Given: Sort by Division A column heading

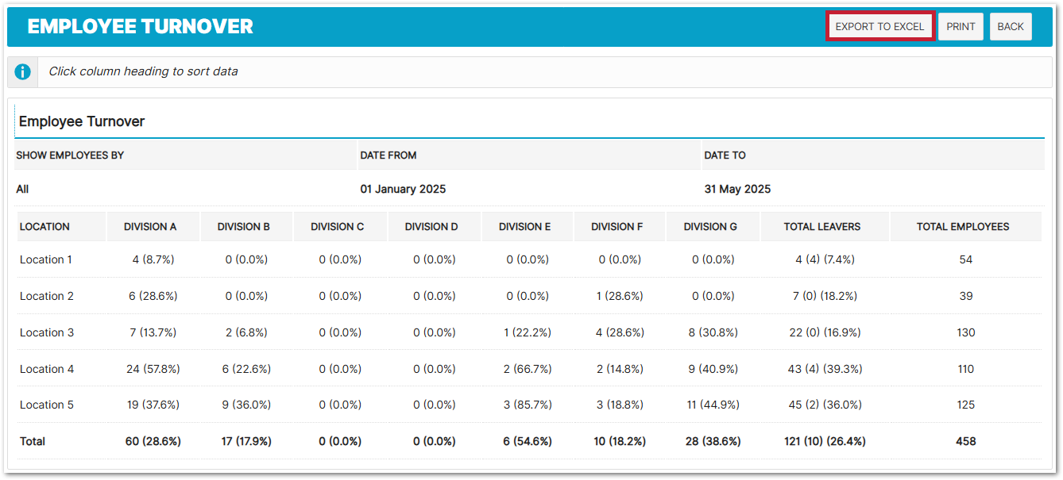Looking at the screenshot, I should [150, 227].
